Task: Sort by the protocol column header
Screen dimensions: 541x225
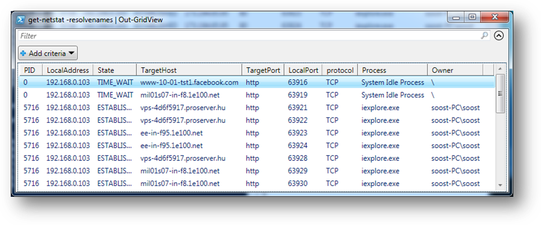Action: pos(339,70)
